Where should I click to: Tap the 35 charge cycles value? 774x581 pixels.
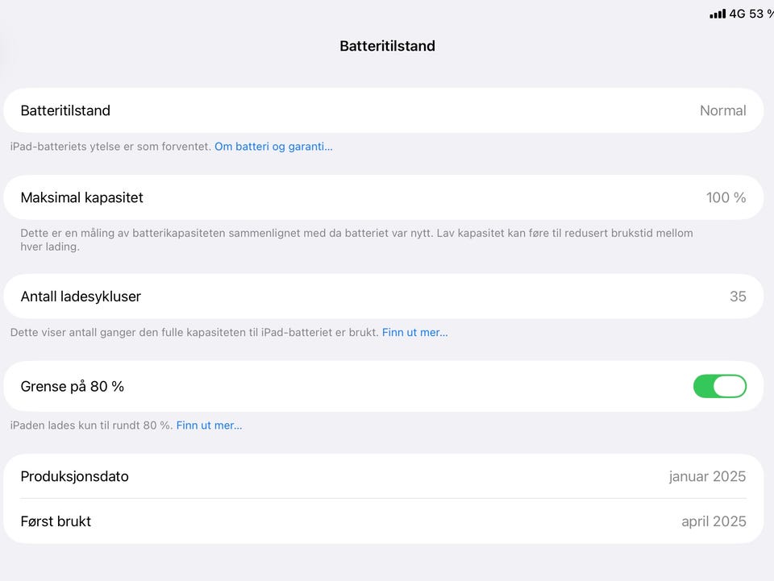[x=738, y=297]
